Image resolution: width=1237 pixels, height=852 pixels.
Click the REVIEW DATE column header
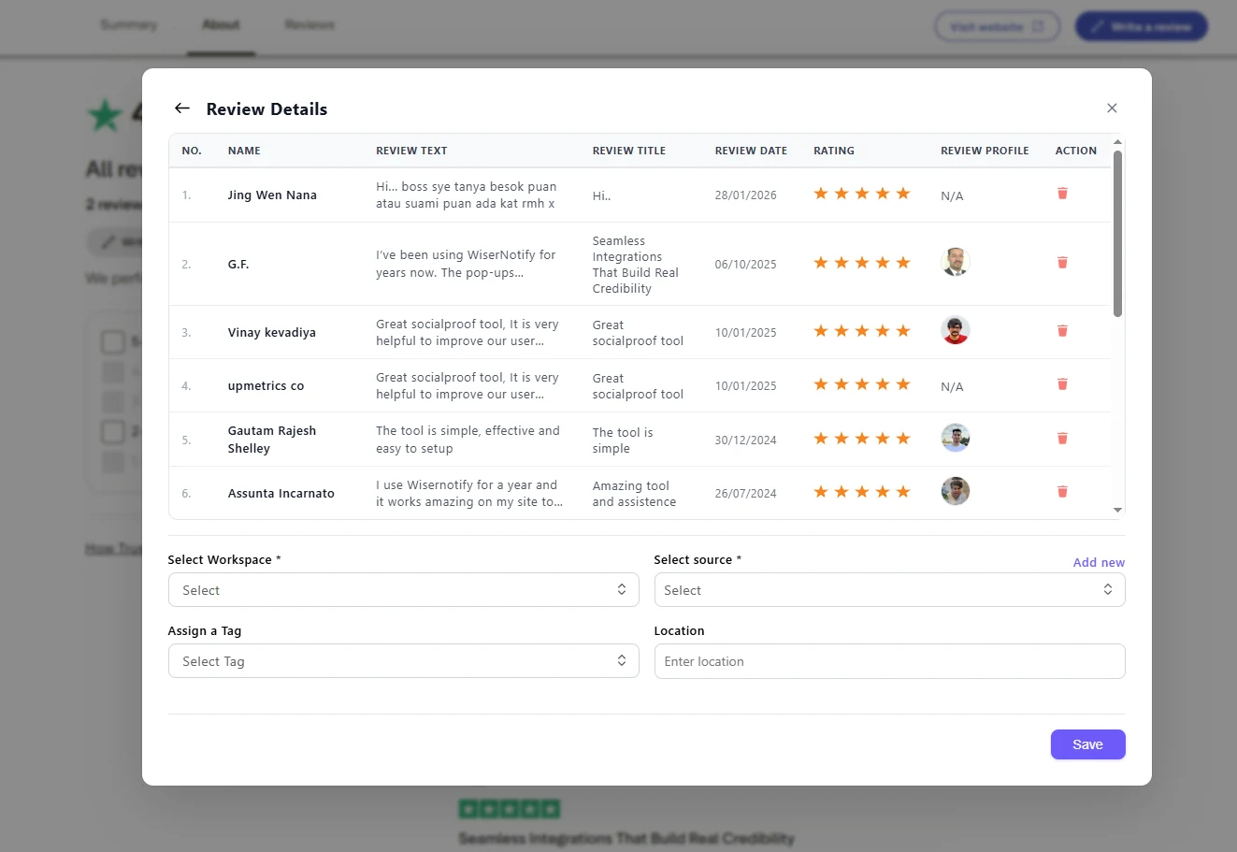[x=751, y=151]
